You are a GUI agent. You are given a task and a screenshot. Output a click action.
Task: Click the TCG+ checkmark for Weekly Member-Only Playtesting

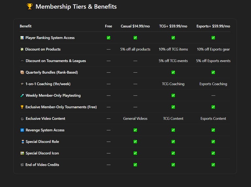[x=173, y=95]
